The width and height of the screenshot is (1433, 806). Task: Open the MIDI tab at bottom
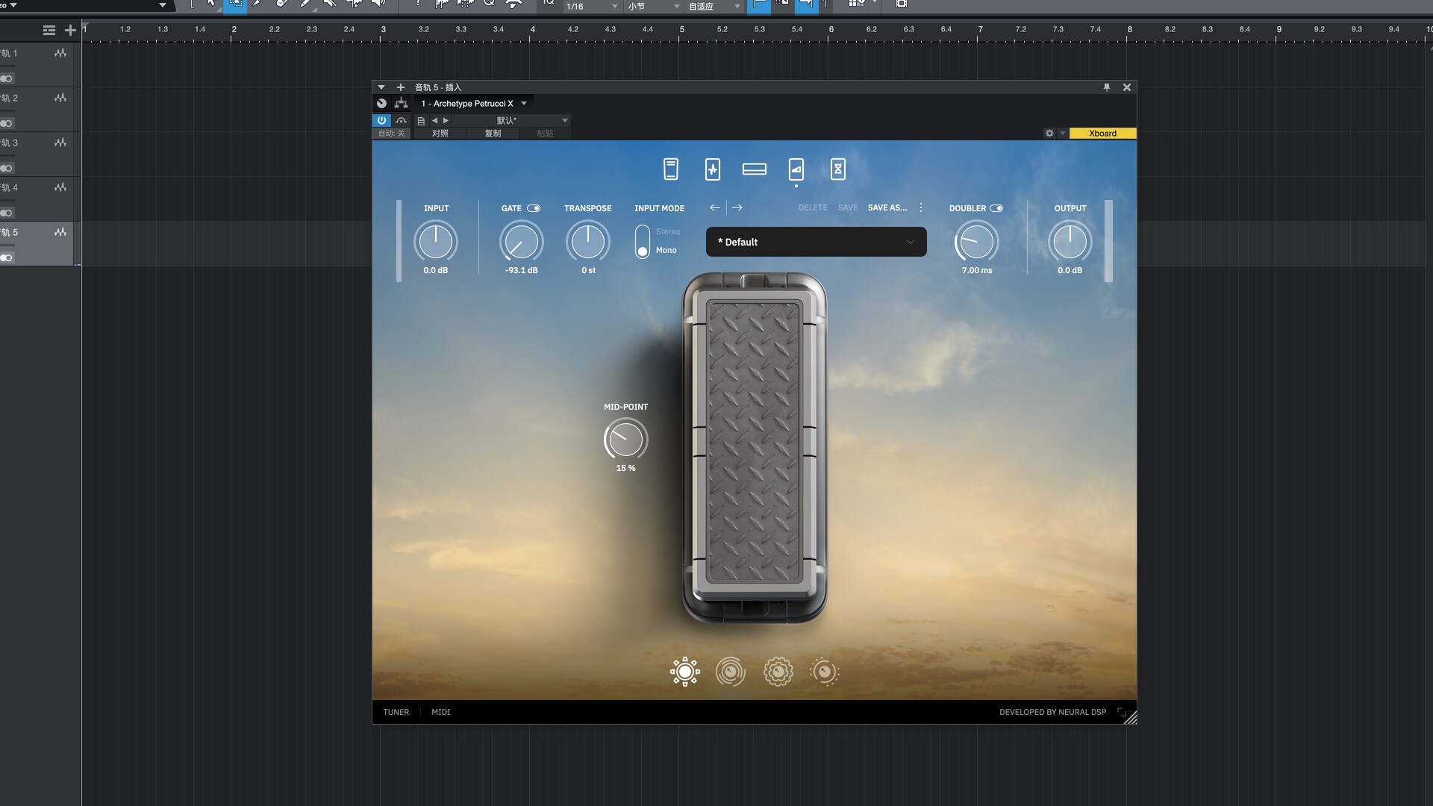coord(440,712)
